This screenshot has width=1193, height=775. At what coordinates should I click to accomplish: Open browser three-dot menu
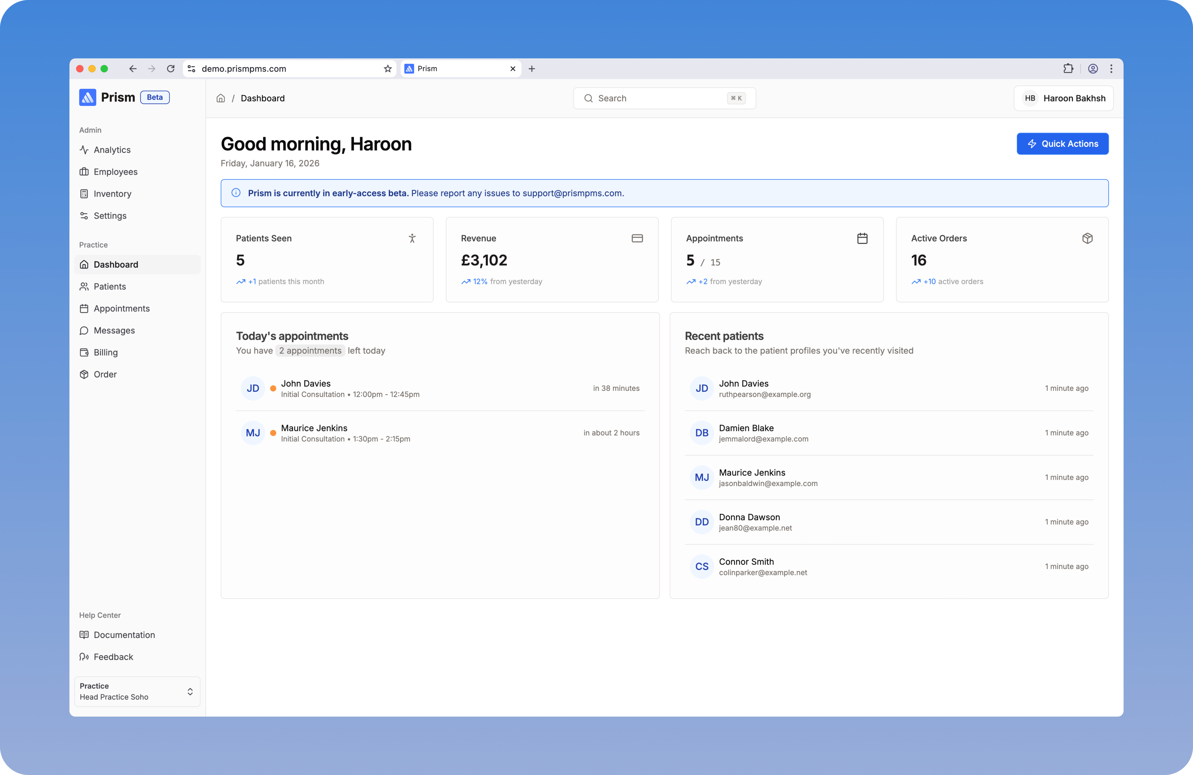point(1111,69)
